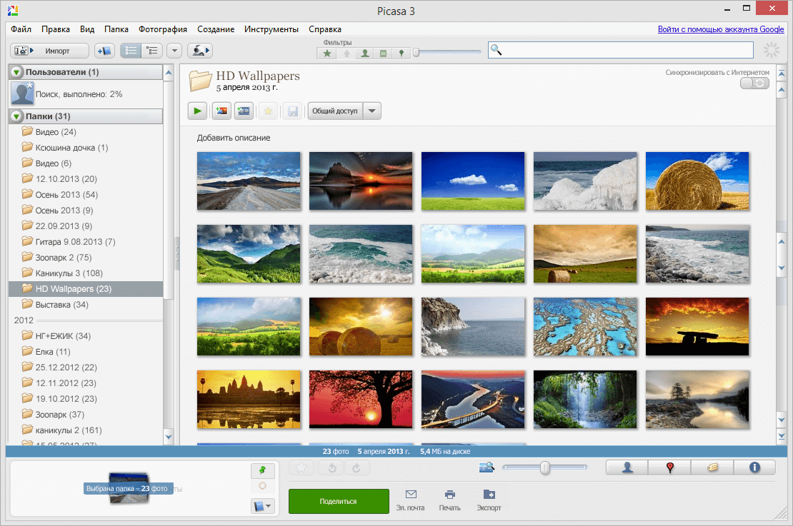Image resolution: width=793 pixels, height=526 pixels.
Task: Filter to show photos with faces
Action: point(364,53)
